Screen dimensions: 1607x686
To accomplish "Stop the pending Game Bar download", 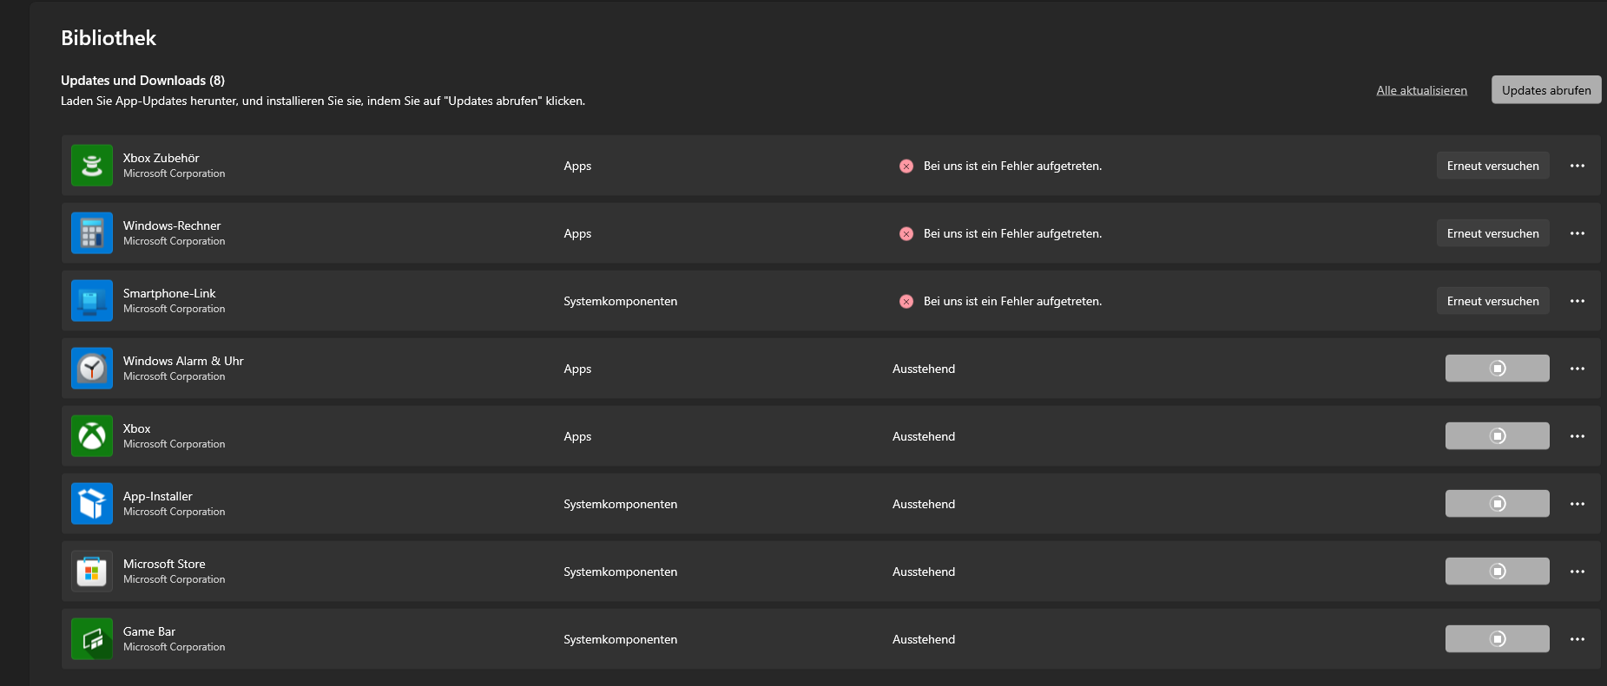I will click(x=1498, y=639).
